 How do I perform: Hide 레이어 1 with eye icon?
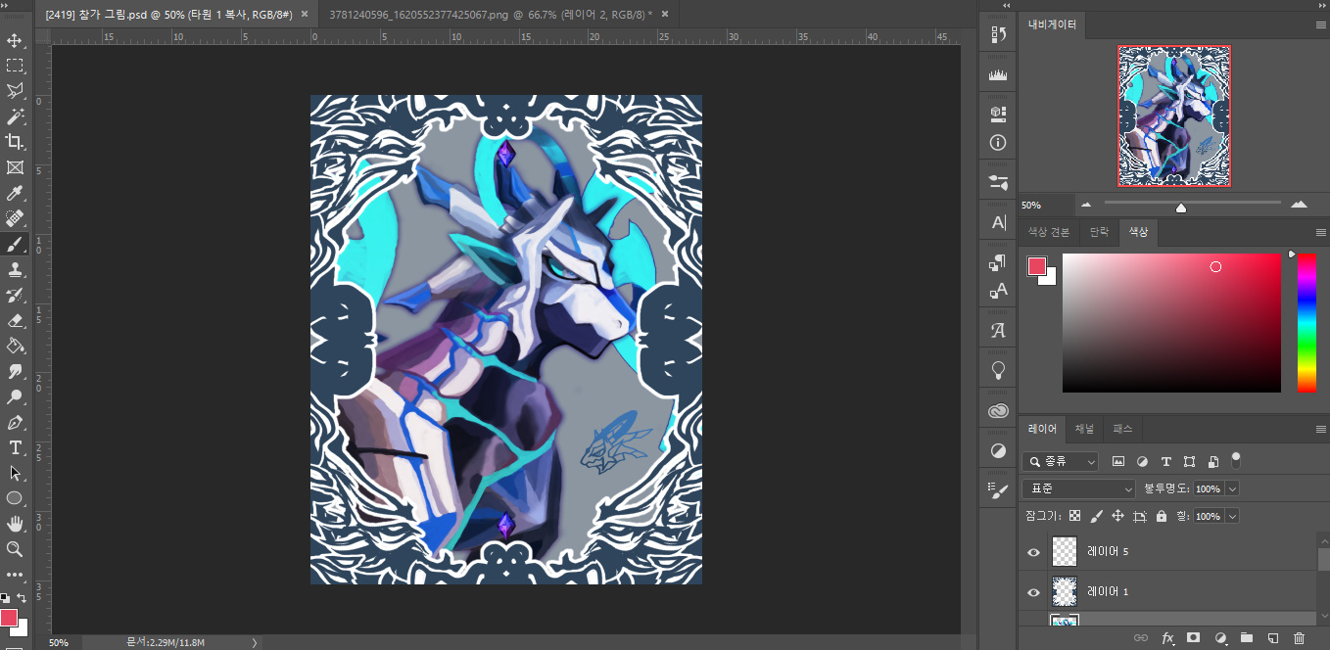click(1033, 592)
